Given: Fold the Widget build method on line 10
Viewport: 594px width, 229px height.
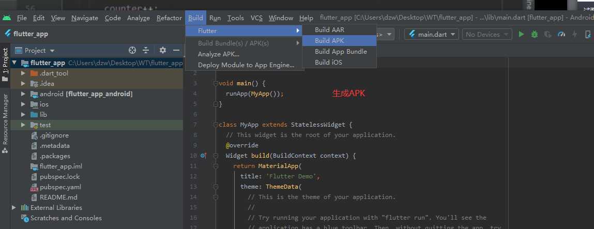Looking at the screenshot, I should (216, 156).
